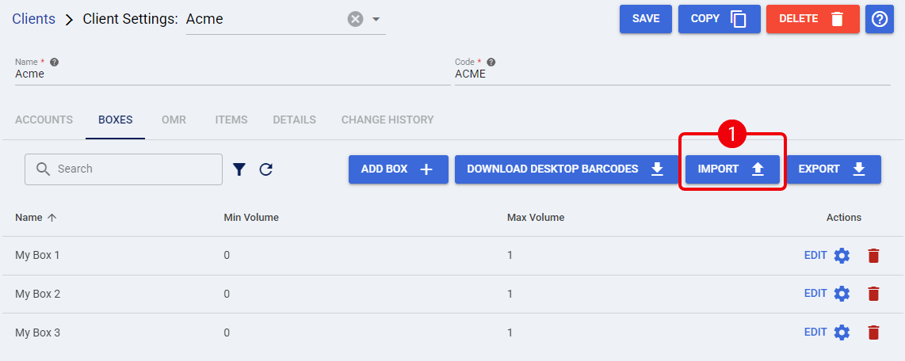Select the My Box 3 name cell
This screenshot has height=361, width=905.
(37, 332)
